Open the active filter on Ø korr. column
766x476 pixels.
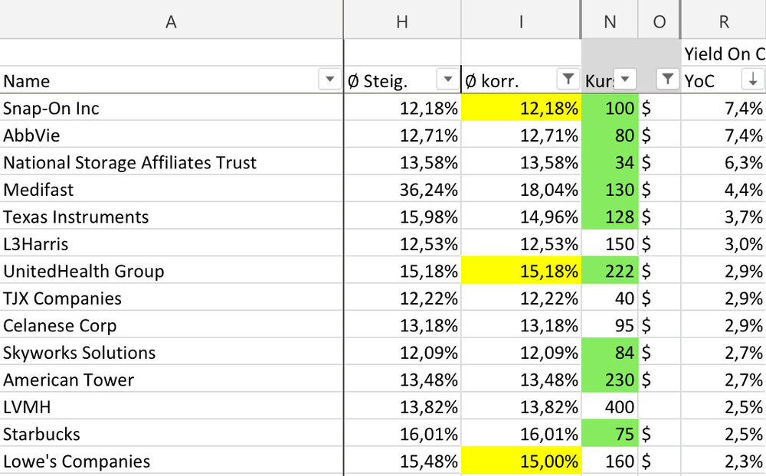(568, 80)
